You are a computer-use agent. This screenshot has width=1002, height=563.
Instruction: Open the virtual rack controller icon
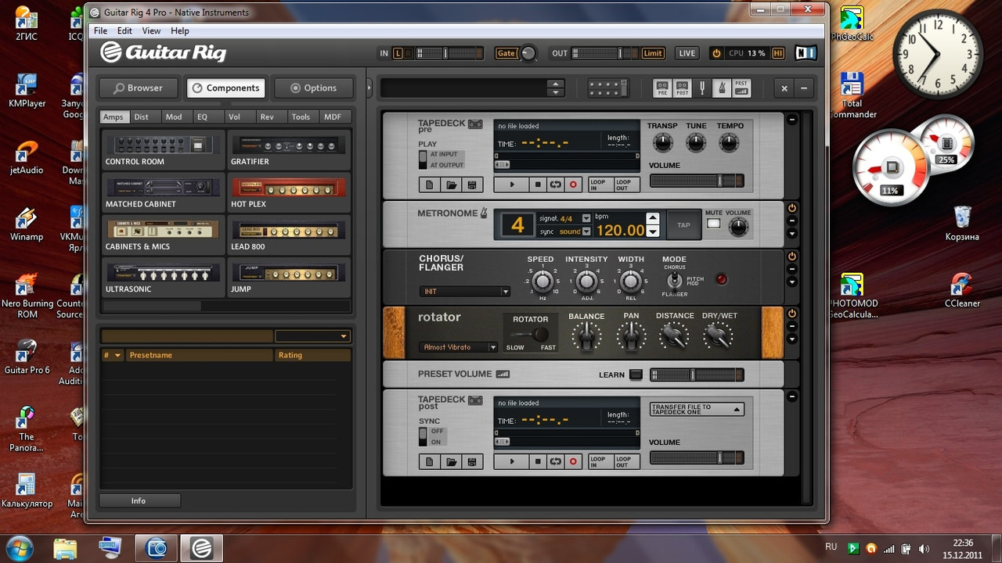coord(607,88)
